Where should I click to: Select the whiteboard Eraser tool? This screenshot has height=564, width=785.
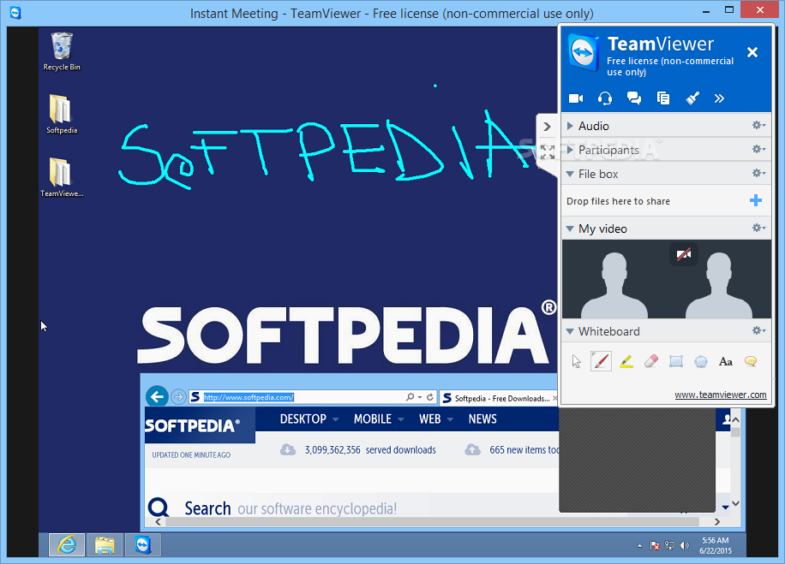pyautogui.click(x=650, y=361)
